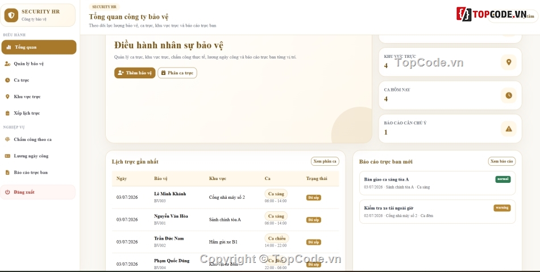Click the Báo cáo cần chú ý stat value 1

click(x=386, y=132)
